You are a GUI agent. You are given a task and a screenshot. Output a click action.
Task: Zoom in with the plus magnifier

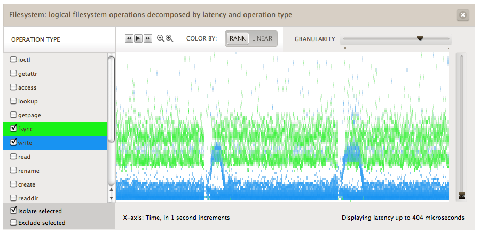(x=169, y=38)
